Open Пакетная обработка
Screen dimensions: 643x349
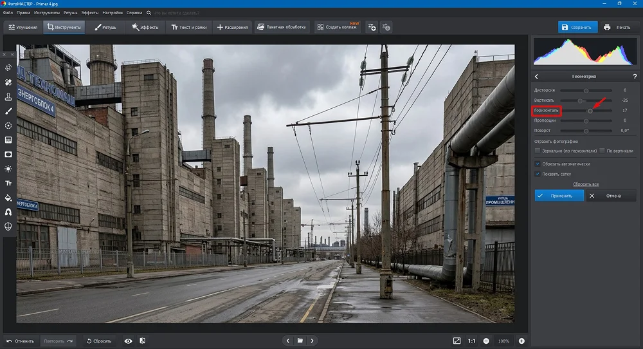(282, 27)
